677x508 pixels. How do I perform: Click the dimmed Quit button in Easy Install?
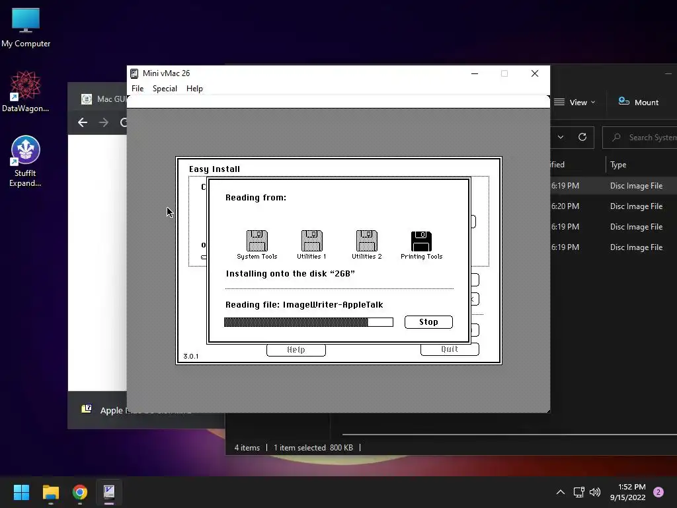tap(450, 349)
